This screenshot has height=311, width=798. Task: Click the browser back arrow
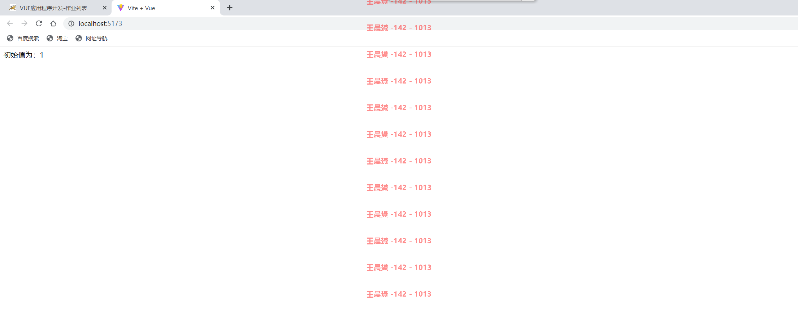pyautogui.click(x=10, y=23)
